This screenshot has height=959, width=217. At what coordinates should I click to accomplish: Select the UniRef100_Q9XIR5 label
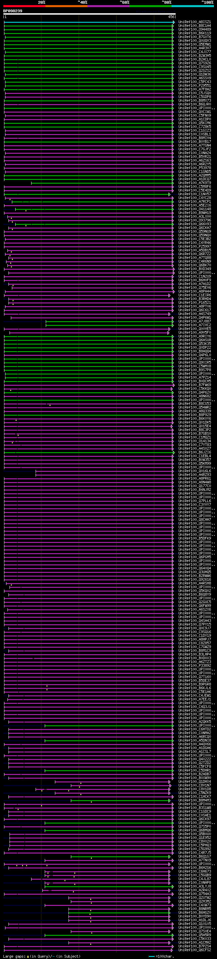(194, 363)
